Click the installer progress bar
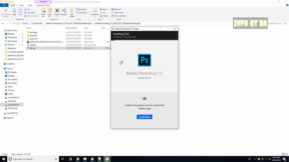Viewport: 289px width, 162px height. (144, 40)
